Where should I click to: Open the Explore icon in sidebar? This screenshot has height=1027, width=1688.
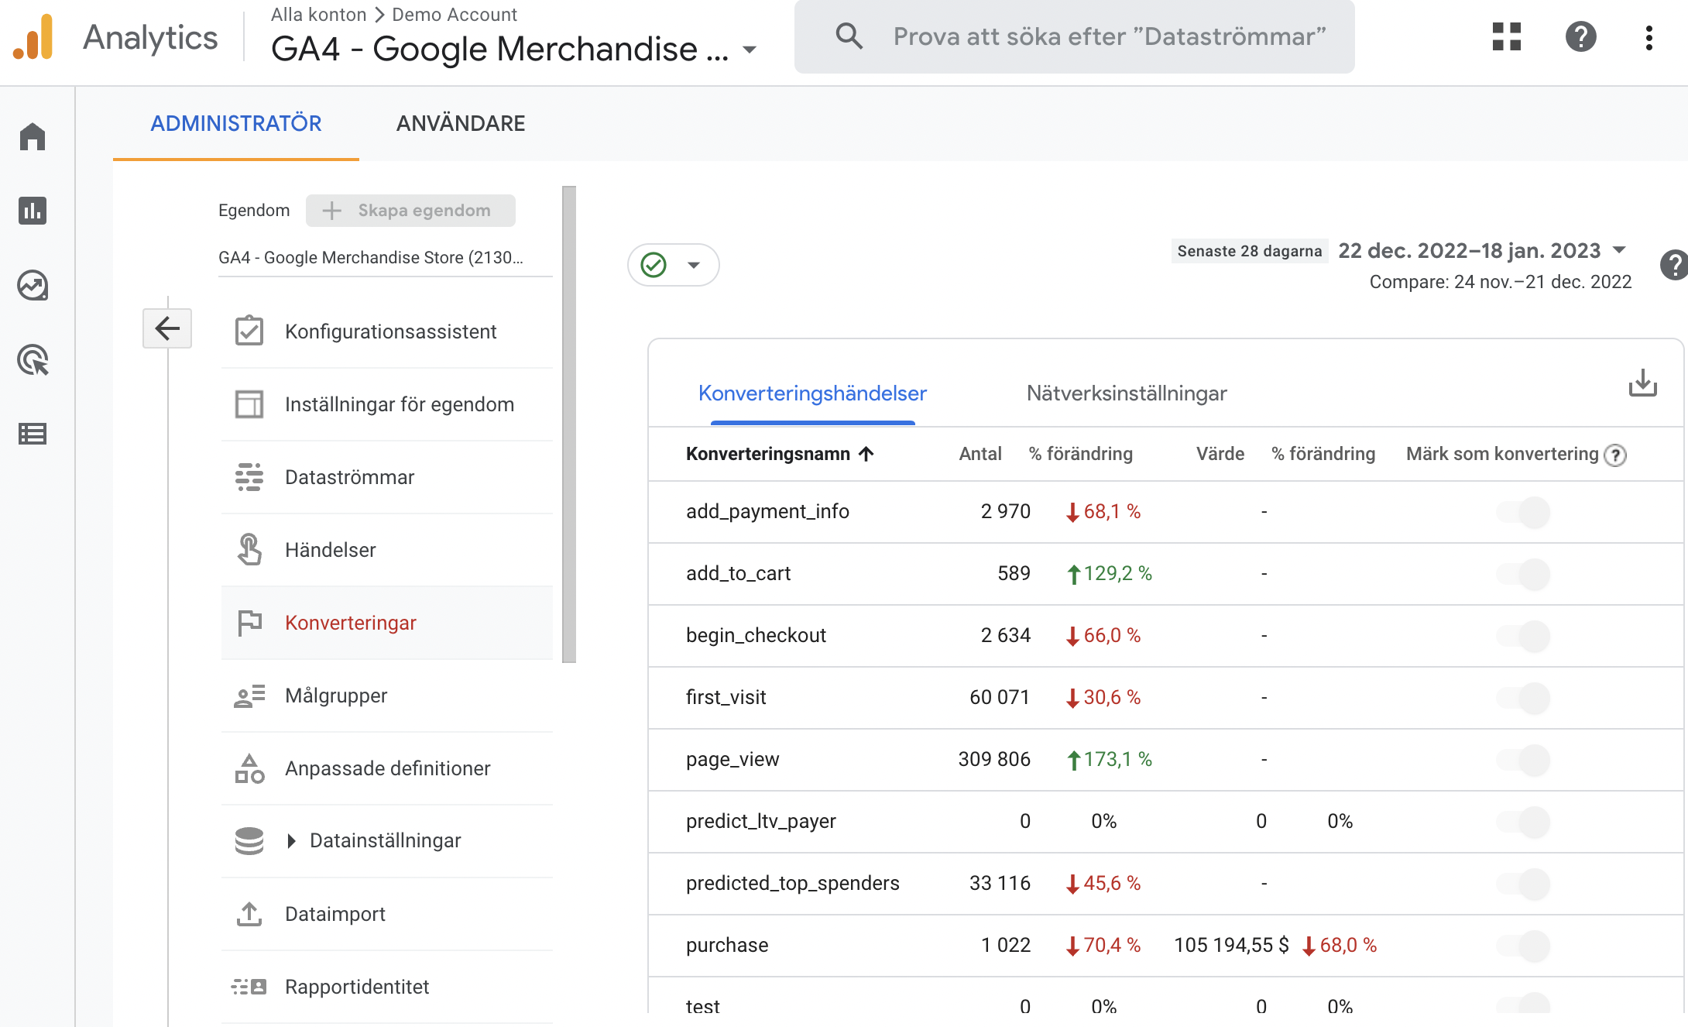(x=33, y=285)
